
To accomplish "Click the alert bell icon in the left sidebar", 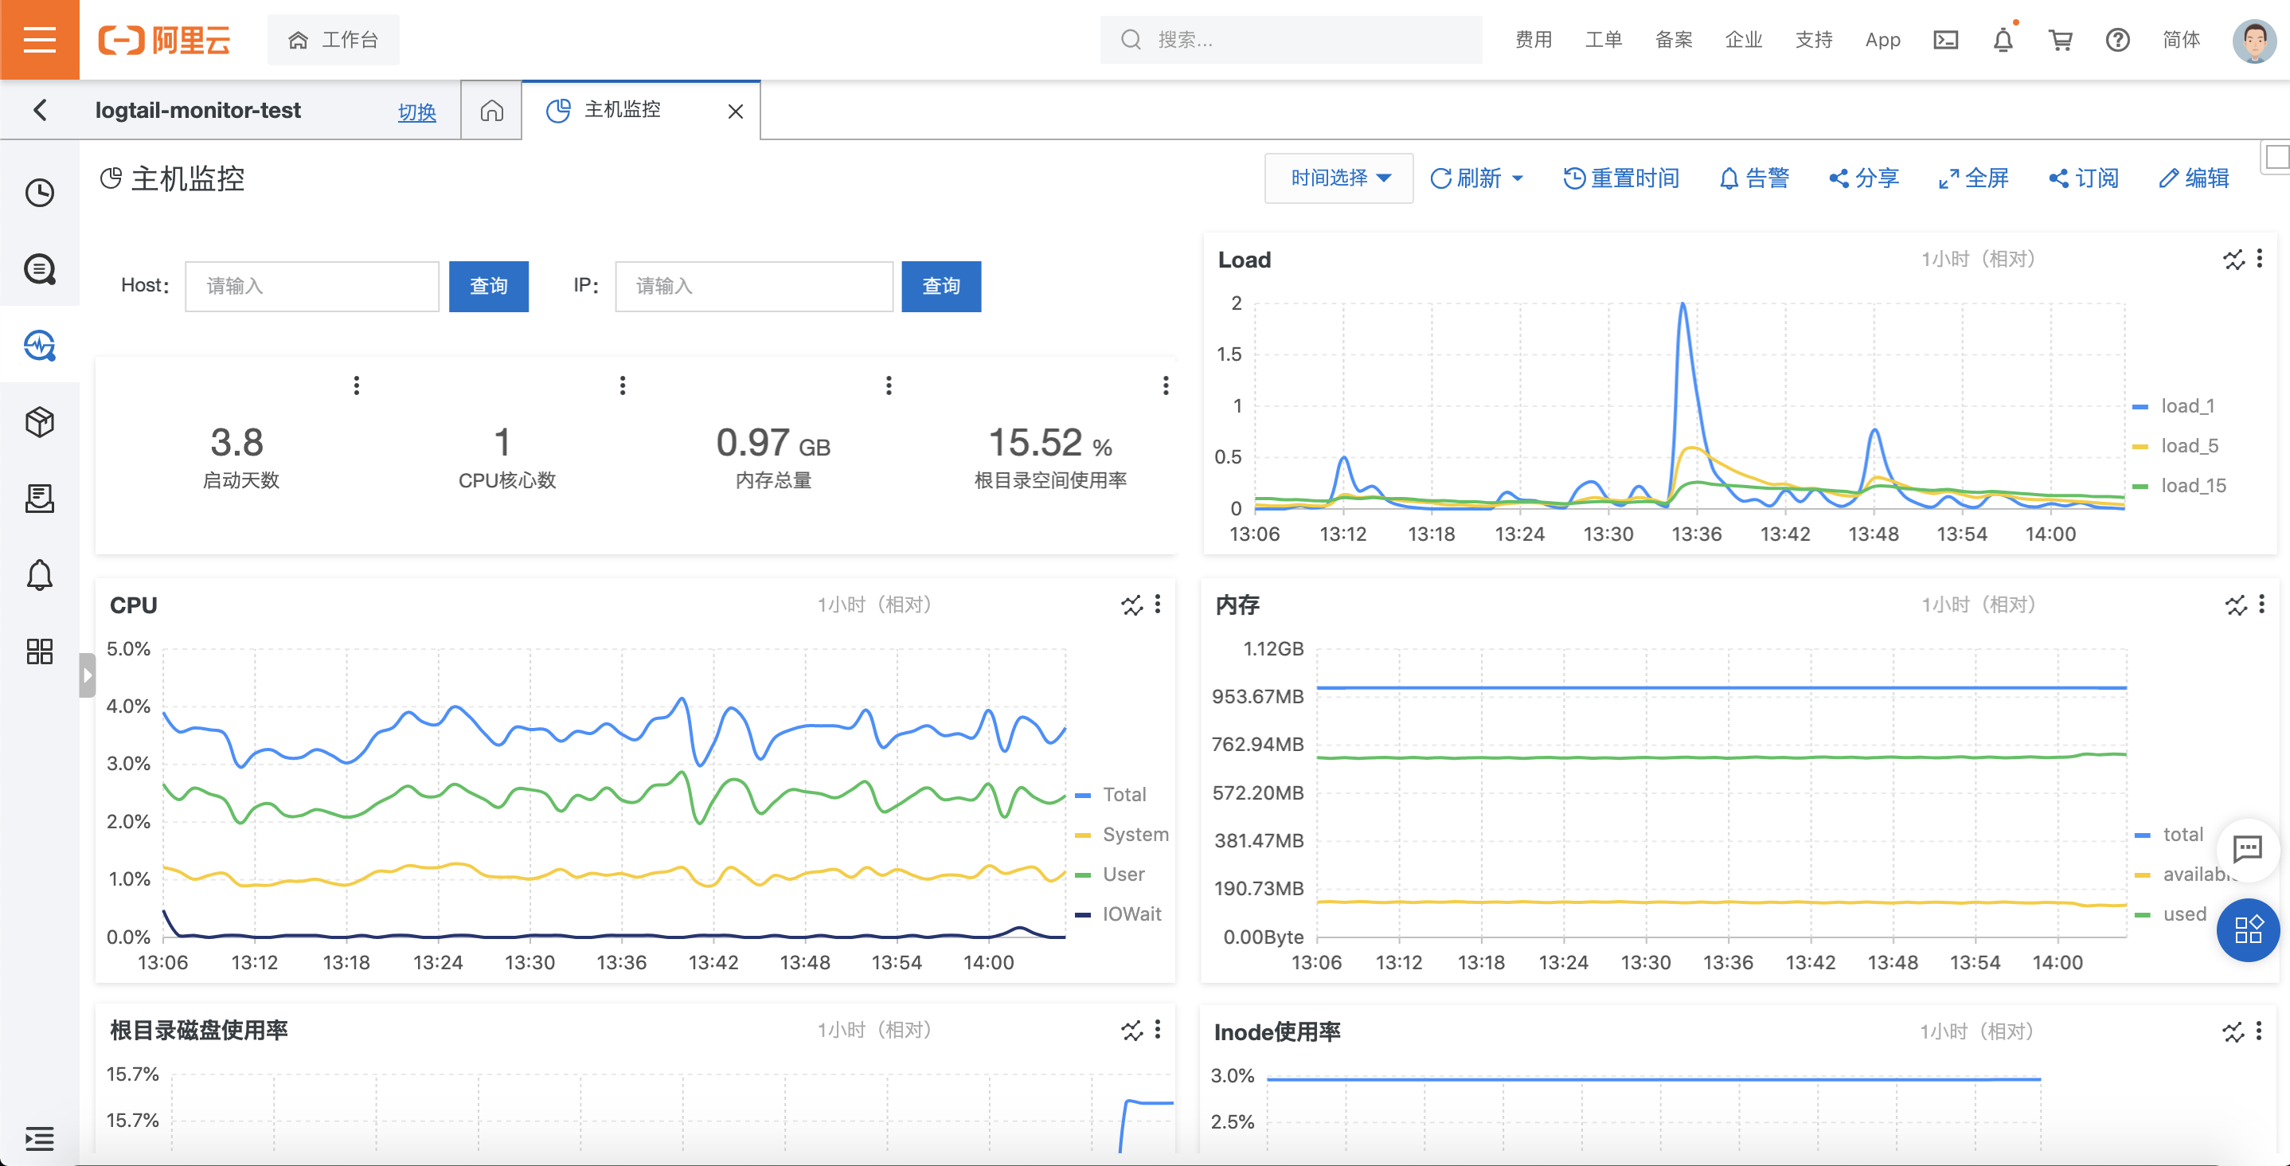I will (x=39, y=574).
